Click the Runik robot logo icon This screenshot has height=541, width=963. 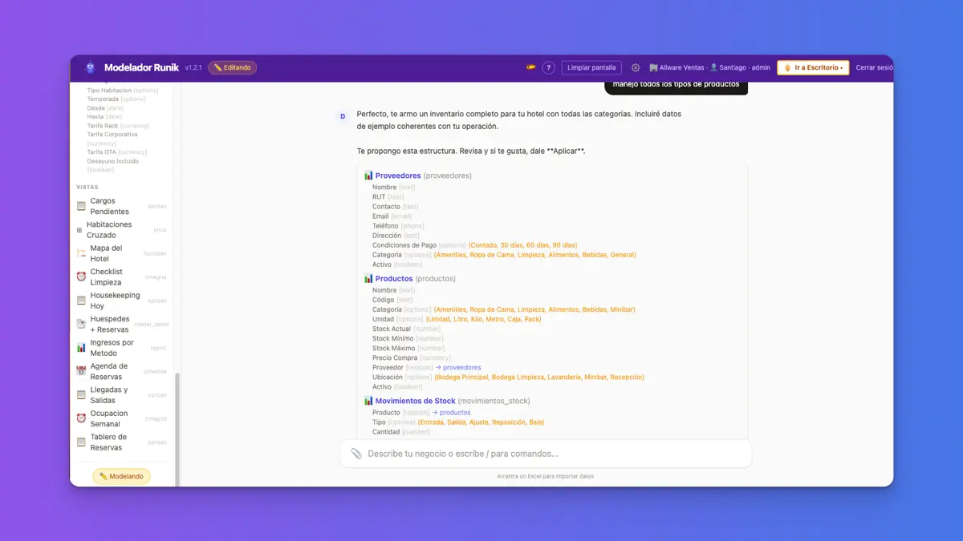91,68
